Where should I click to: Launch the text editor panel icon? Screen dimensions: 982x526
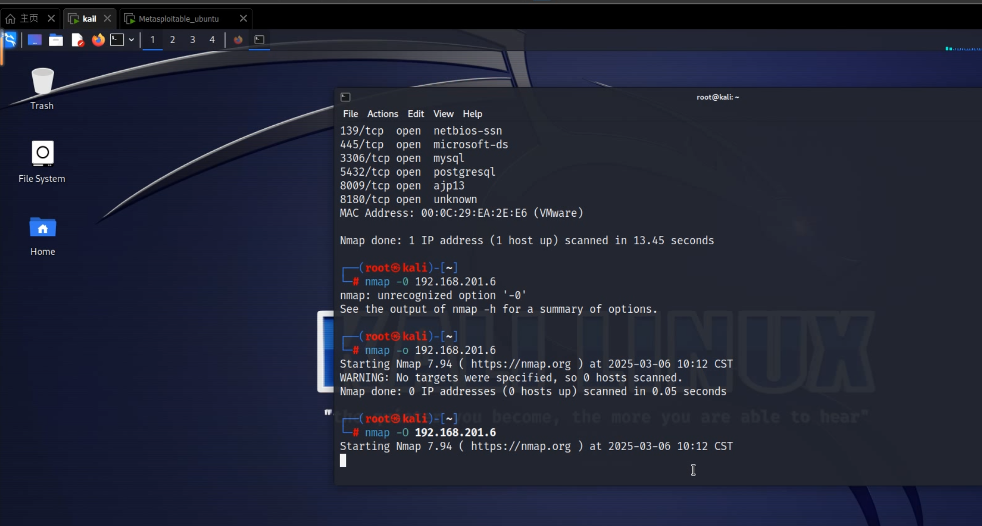tap(77, 40)
